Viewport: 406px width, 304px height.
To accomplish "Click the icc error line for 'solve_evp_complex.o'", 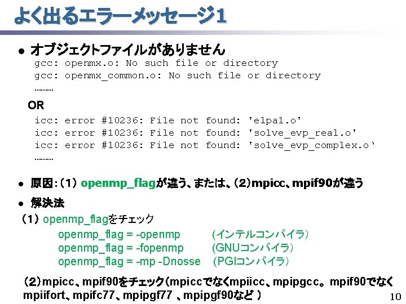I will coord(205,145).
